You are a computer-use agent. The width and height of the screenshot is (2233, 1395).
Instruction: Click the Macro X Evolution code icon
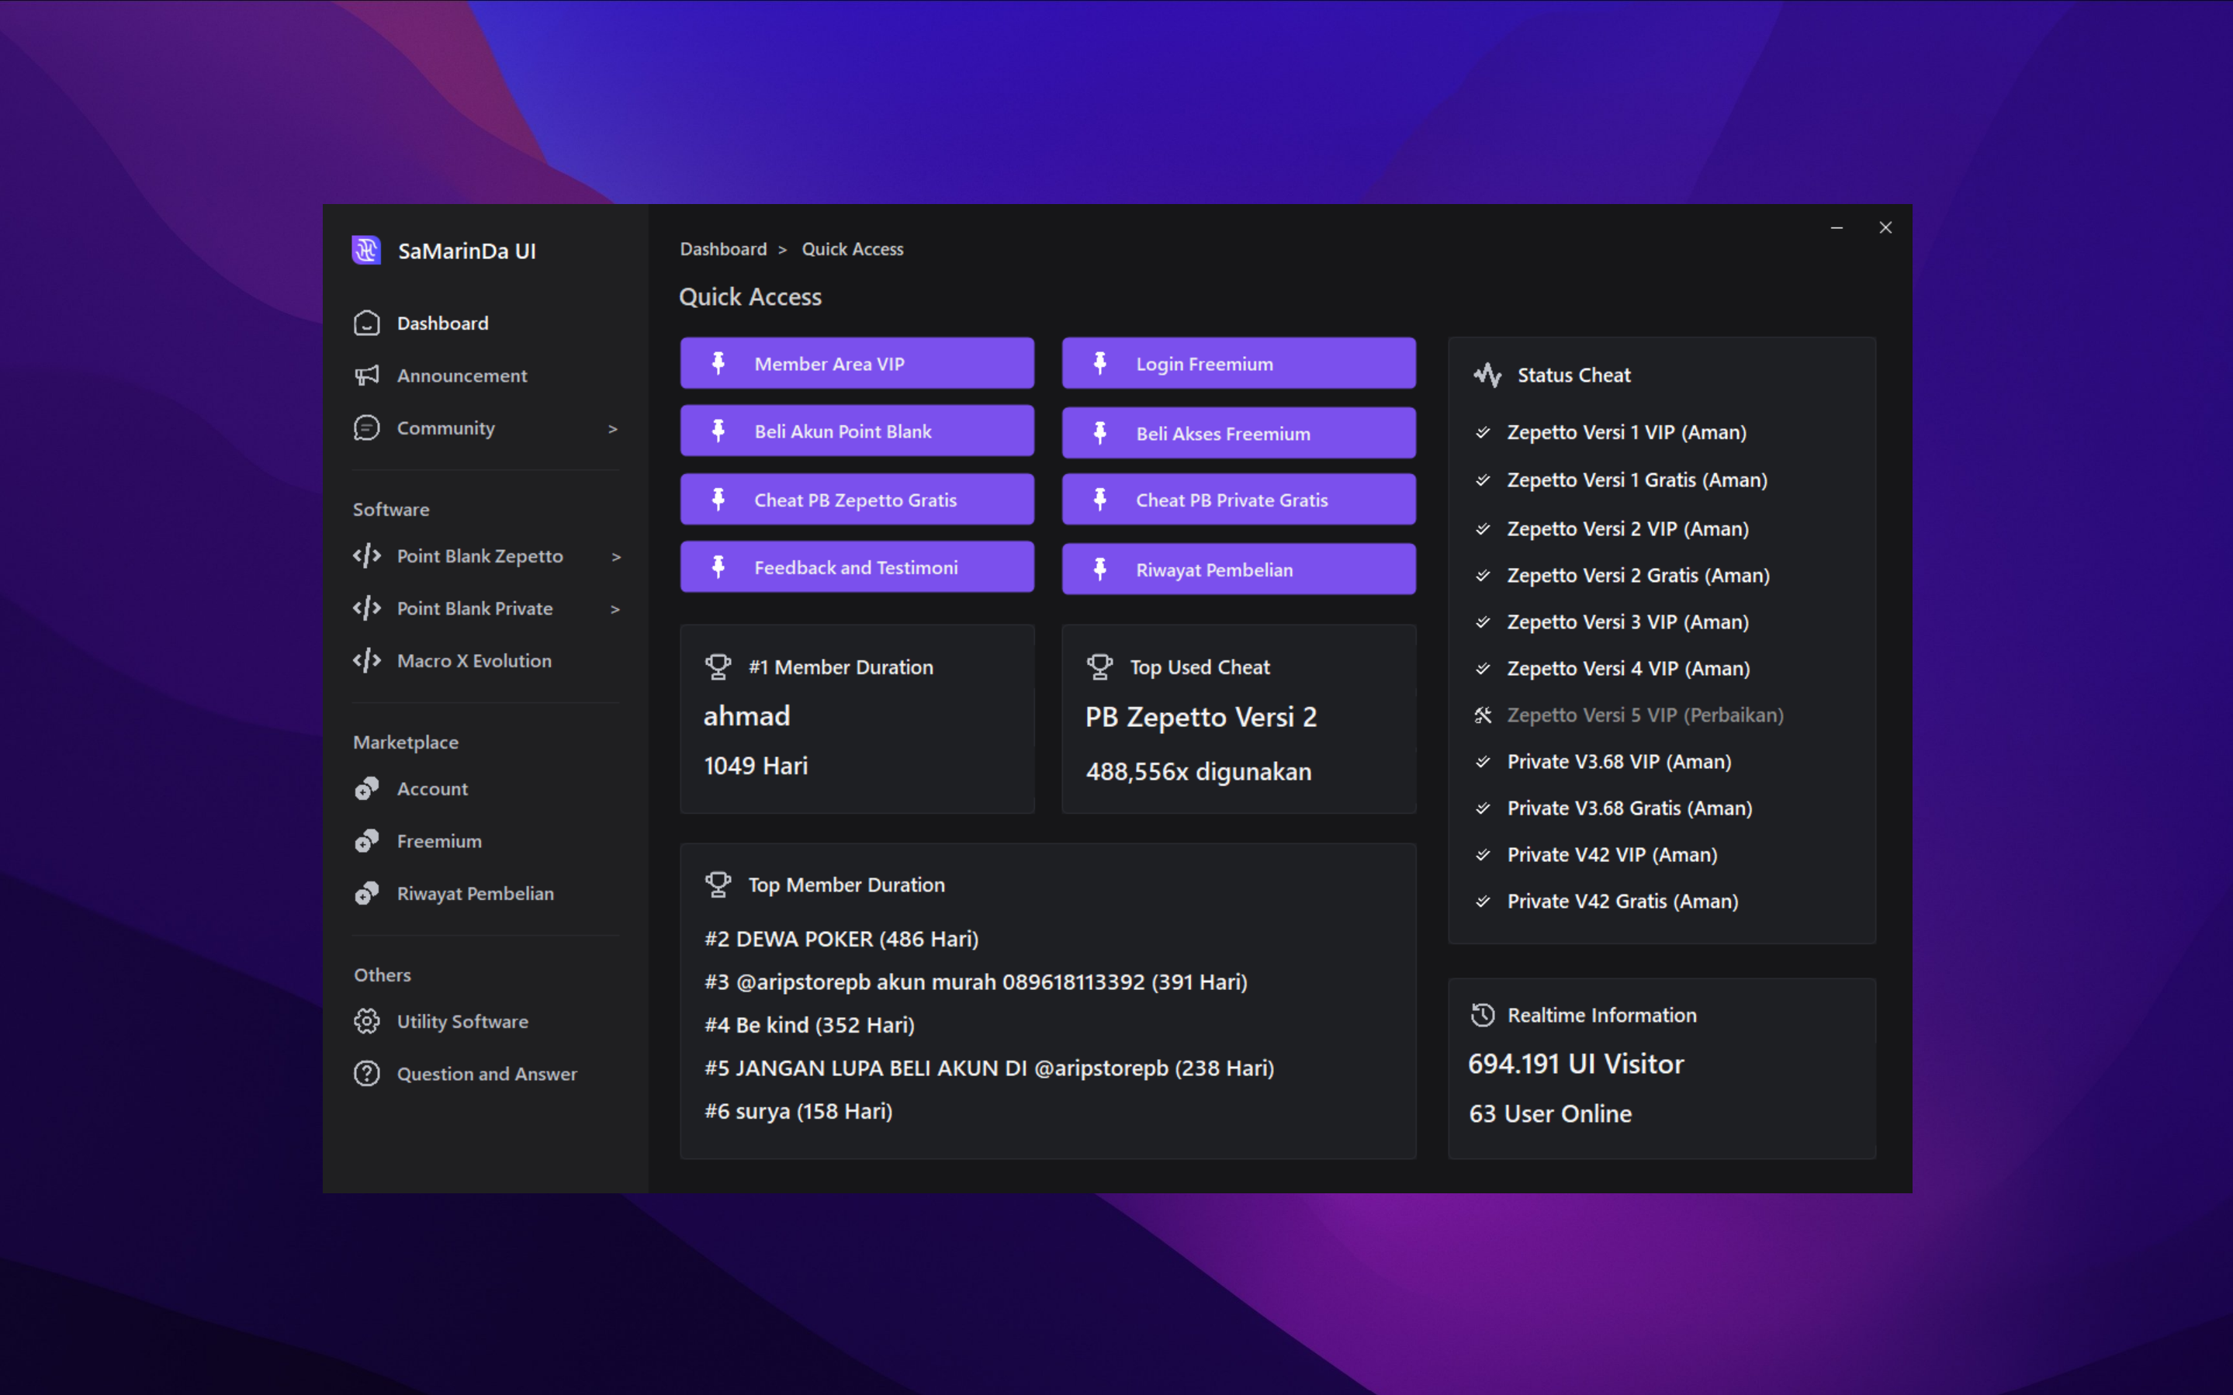pyautogui.click(x=366, y=660)
